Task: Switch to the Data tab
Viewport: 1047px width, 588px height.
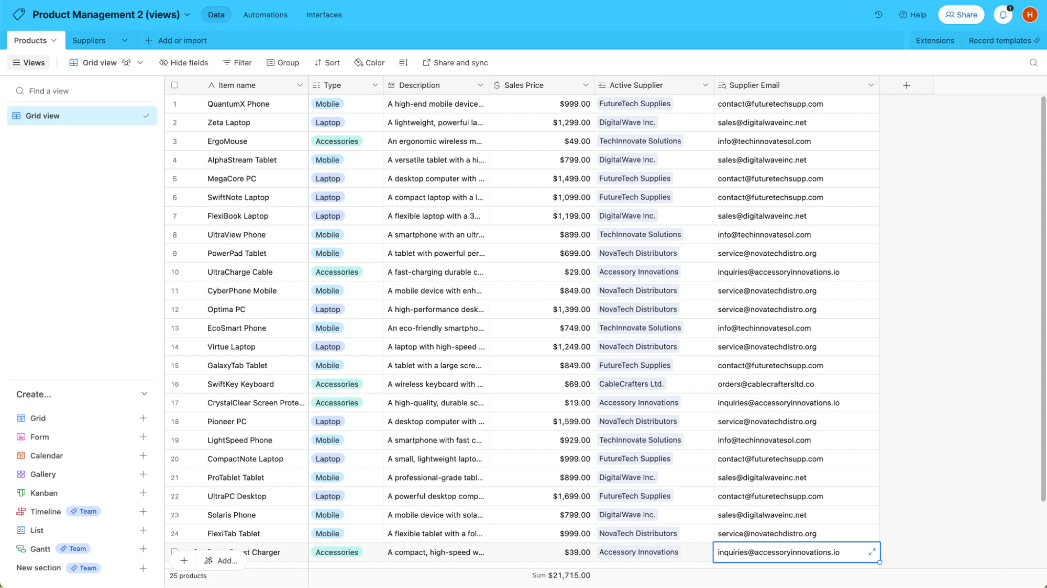Action: click(216, 15)
